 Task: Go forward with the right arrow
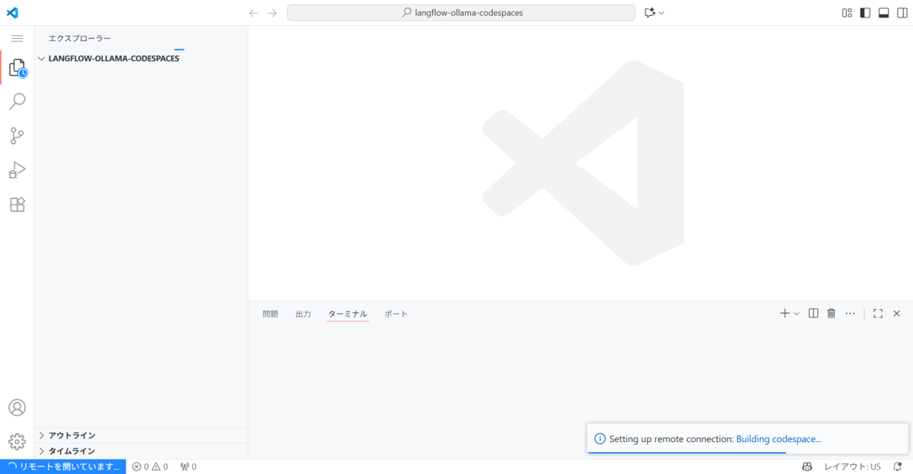pyautogui.click(x=272, y=13)
